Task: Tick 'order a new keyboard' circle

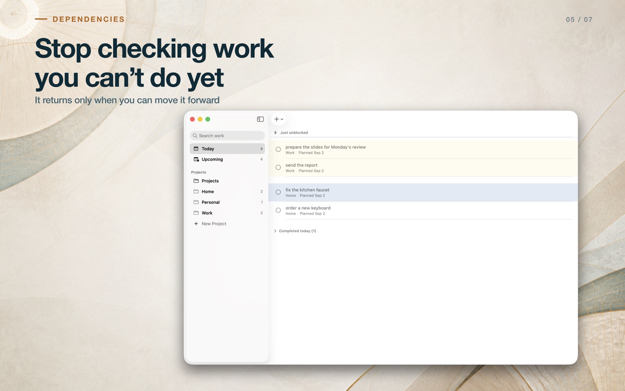Action: 278,210
